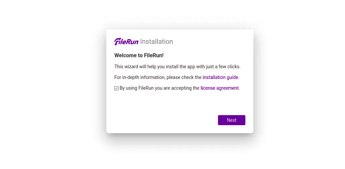The image size is (345, 169).
Task: Uncheck the accept license checkbox
Action: (x=116, y=88)
